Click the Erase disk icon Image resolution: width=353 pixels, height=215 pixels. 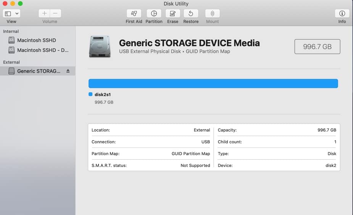point(172,13)
